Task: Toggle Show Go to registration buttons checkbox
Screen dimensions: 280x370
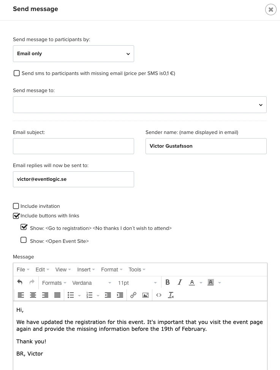Action: pyautogui.click(x=24, y=227)
